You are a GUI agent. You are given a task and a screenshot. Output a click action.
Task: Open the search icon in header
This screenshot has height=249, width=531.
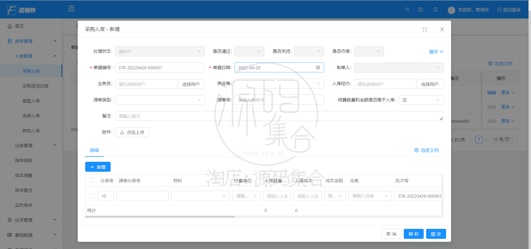(x=407, y=10)
